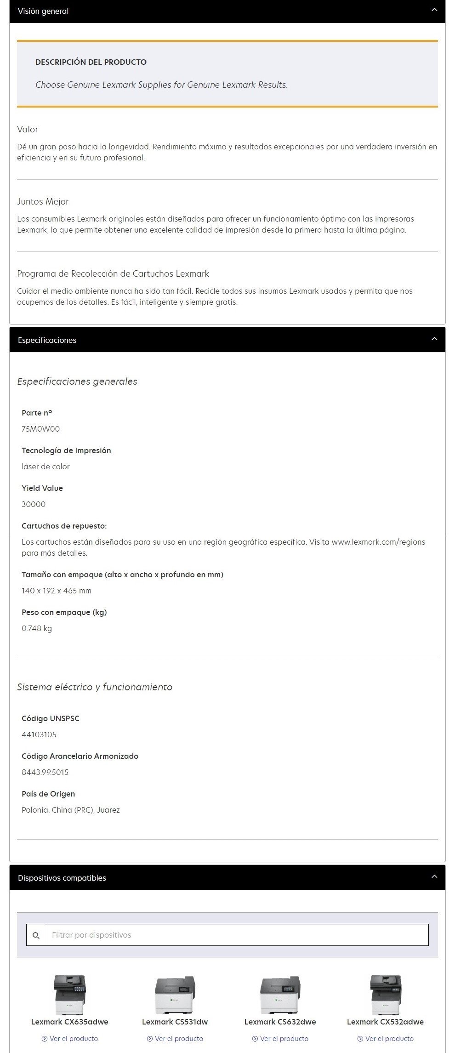The width and height of the screenshot is (455, 1053).
Task: Click arrow icon beside CX635adwe Ver el producto
Action: point(45,1038)
